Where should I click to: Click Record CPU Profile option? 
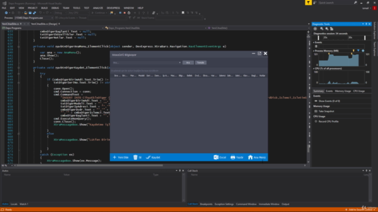tap(328, 122)
